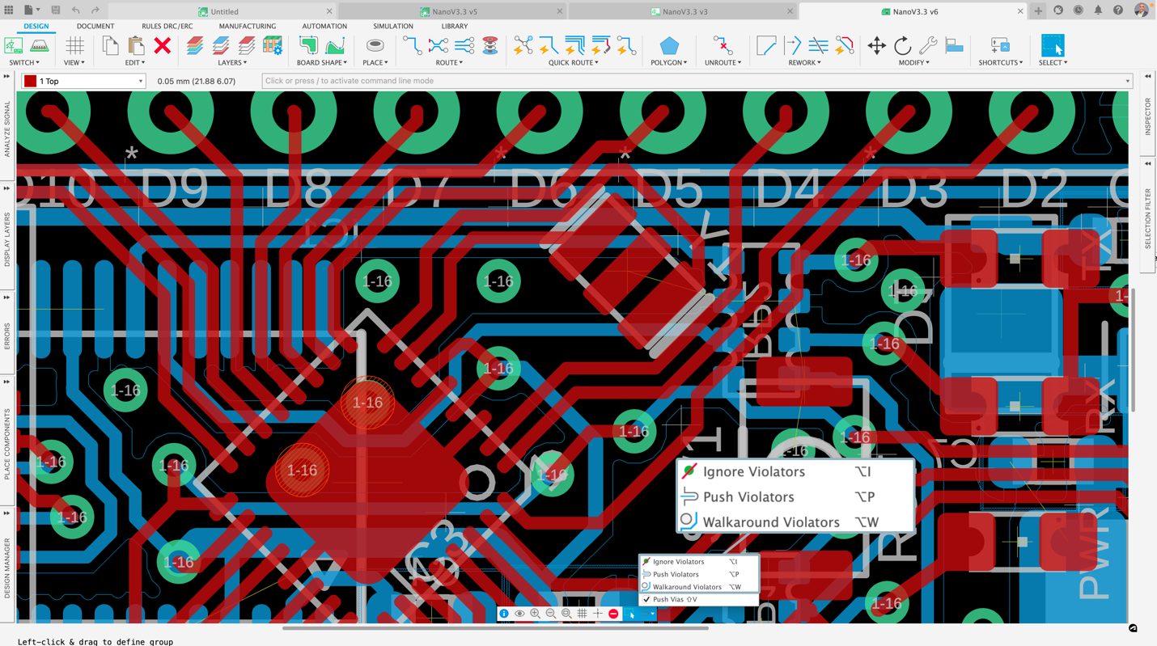1157x646 pixels.
Task: Click the red stop icon in bottom toolbar
Action: (x=613, y=614)
